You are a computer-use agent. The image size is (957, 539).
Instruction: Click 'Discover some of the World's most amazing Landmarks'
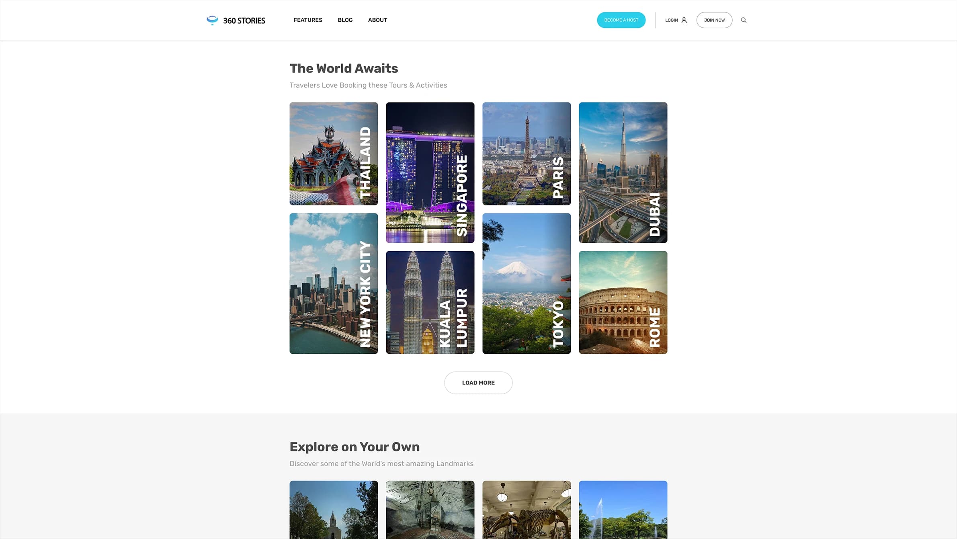point(381,463)
